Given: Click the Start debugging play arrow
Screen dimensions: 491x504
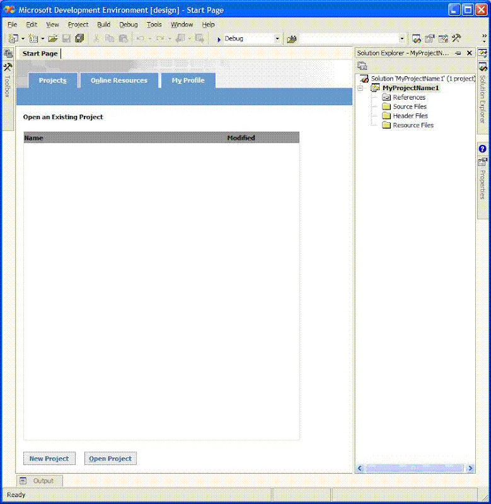Looking at the screenshot, I should (x=219, y=39).
